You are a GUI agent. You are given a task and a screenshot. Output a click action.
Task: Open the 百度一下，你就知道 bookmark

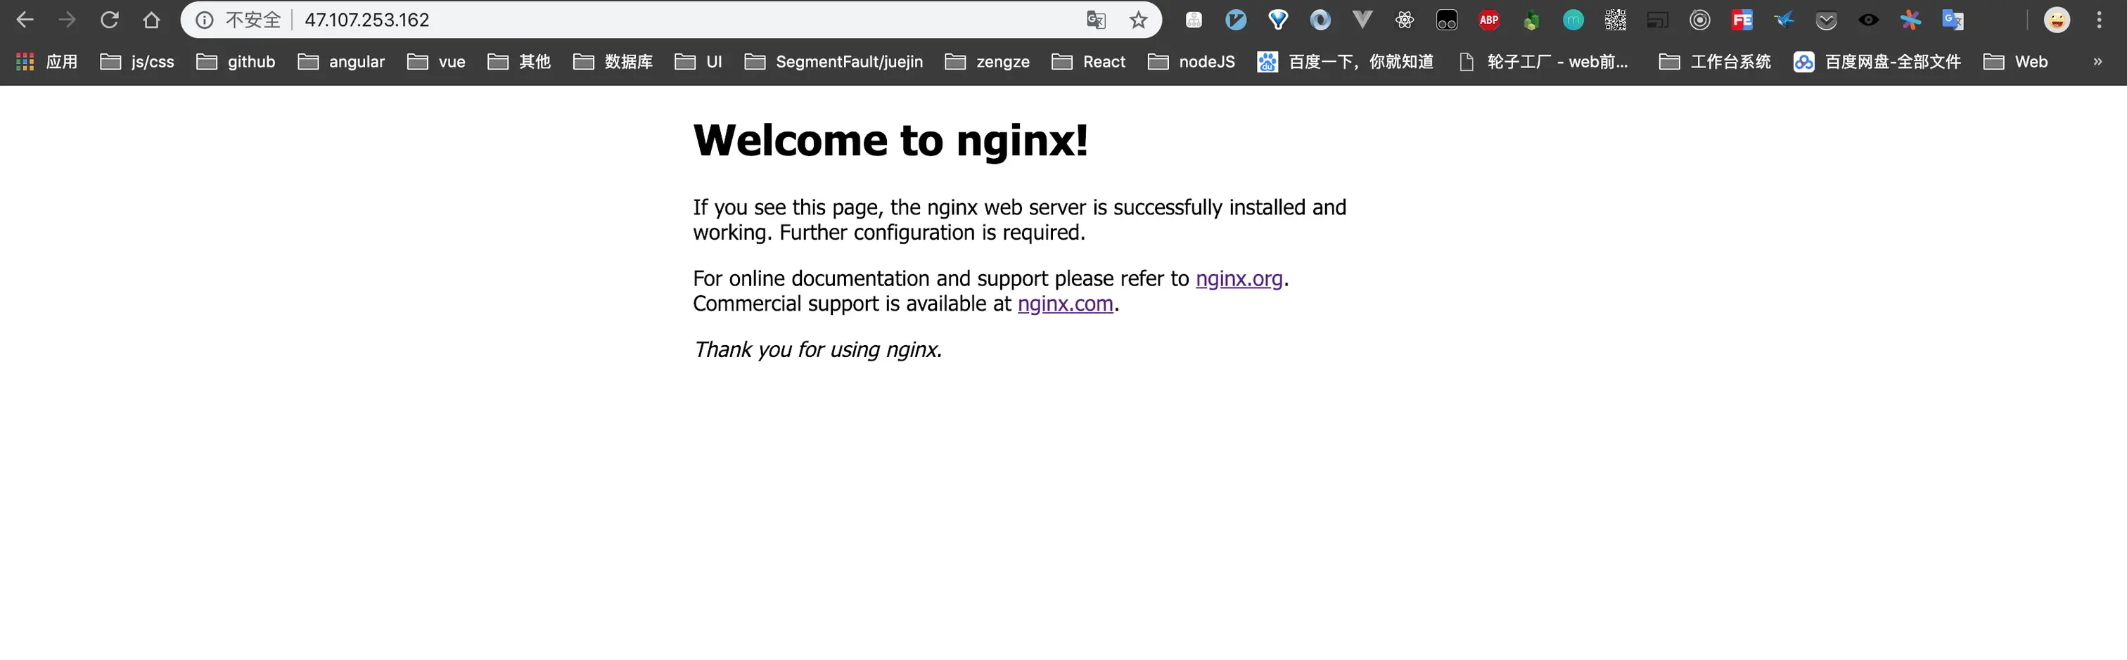(x=1345, y=62)
